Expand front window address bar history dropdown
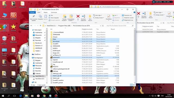This screenshot has height=98, width=174. [100, 26]
